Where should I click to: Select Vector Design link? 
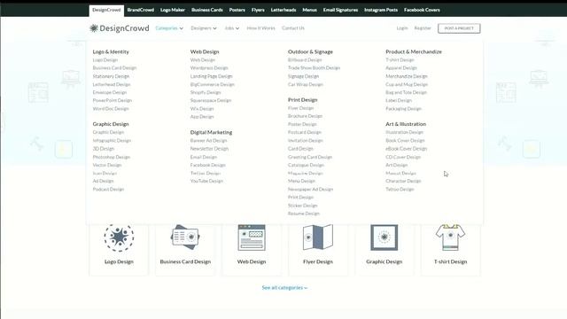[107, 166]
